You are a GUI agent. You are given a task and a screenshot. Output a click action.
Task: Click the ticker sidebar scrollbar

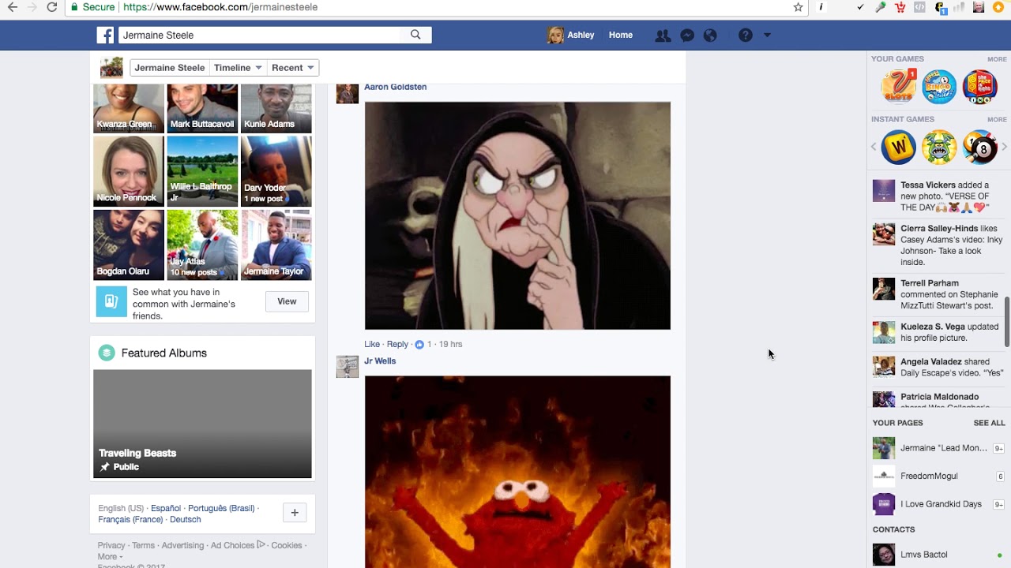pos(1006,322)
